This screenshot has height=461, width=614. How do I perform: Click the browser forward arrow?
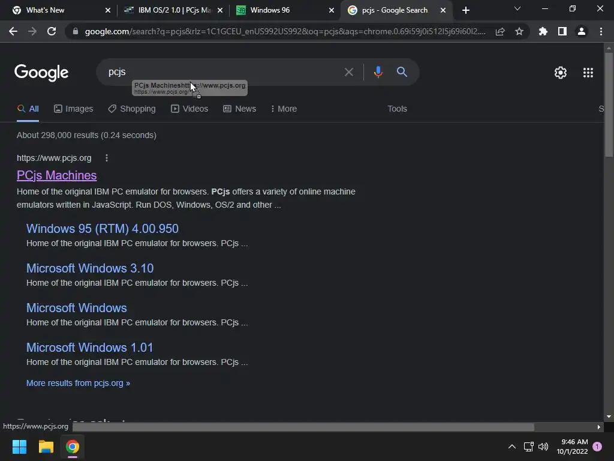[x=32, y=31]
